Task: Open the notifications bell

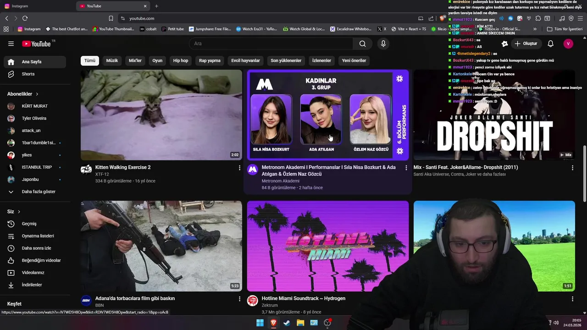Action: (x=551, y=44)
